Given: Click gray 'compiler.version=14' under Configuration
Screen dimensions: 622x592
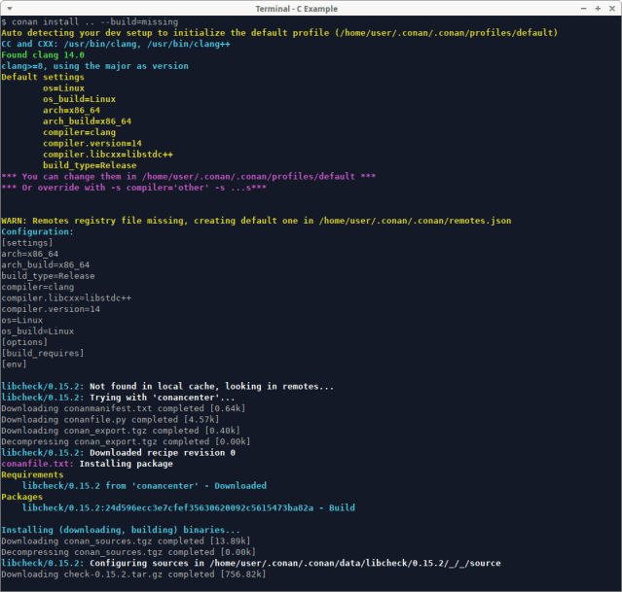Looking at the screenshot, I should 51,309.
